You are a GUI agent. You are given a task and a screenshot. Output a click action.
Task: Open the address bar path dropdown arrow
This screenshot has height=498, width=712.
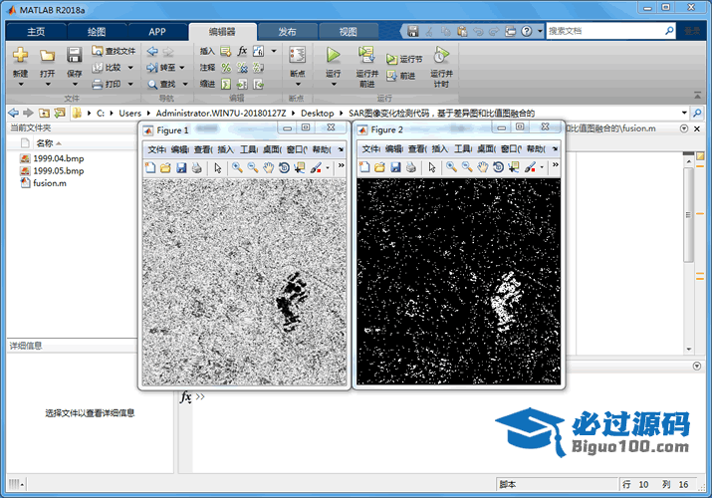(x=684, y=113)
